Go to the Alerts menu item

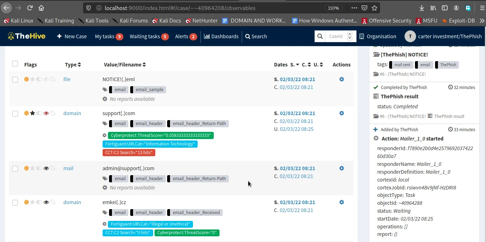(x=185, y=36)
